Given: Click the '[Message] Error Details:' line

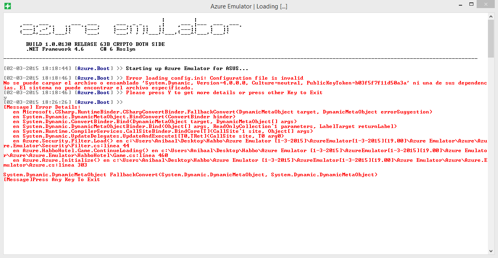Looking at the screenshot, I should tap(42, 107).
